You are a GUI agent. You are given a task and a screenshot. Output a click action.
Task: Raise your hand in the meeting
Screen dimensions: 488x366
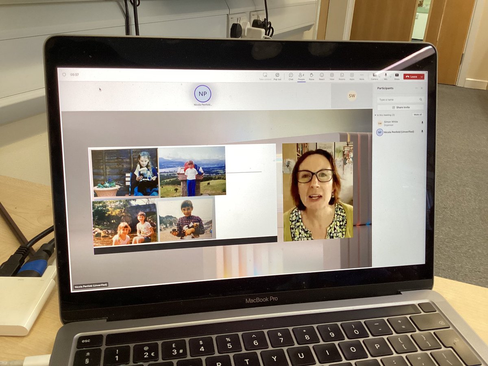(x=312, y=76)
